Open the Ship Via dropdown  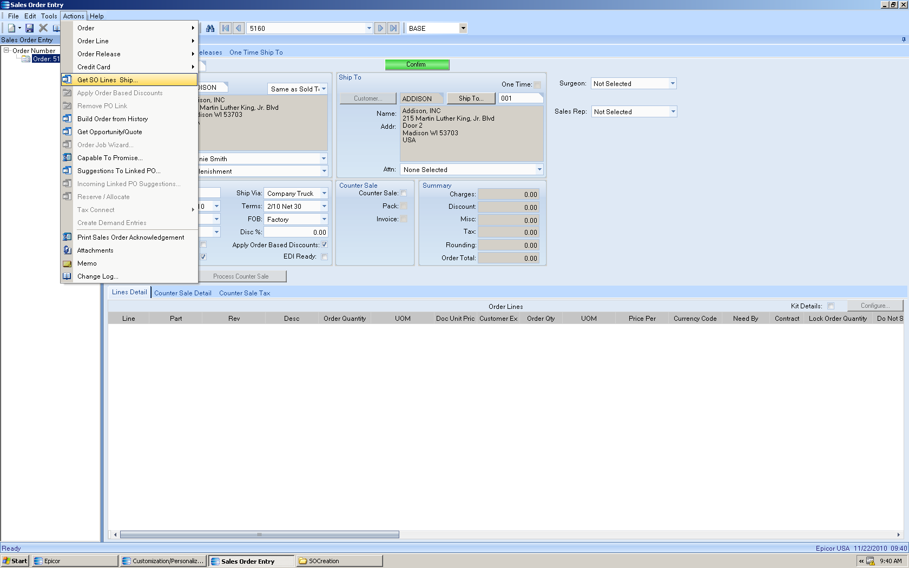(x=324, y=193)
